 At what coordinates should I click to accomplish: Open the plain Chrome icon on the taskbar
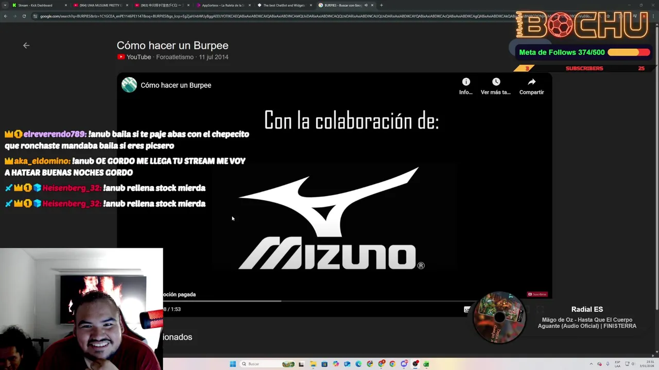coord(392,364)
